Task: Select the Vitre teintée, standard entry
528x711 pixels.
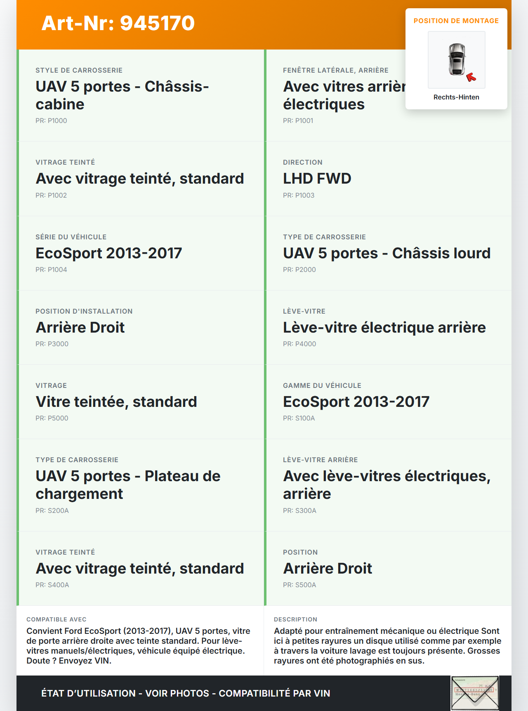Action: tap(116, 402)
